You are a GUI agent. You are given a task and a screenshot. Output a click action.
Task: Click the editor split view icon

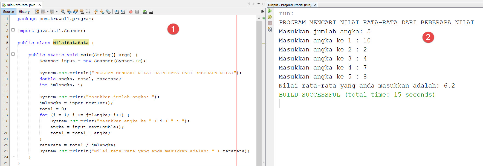click(263, 11)
